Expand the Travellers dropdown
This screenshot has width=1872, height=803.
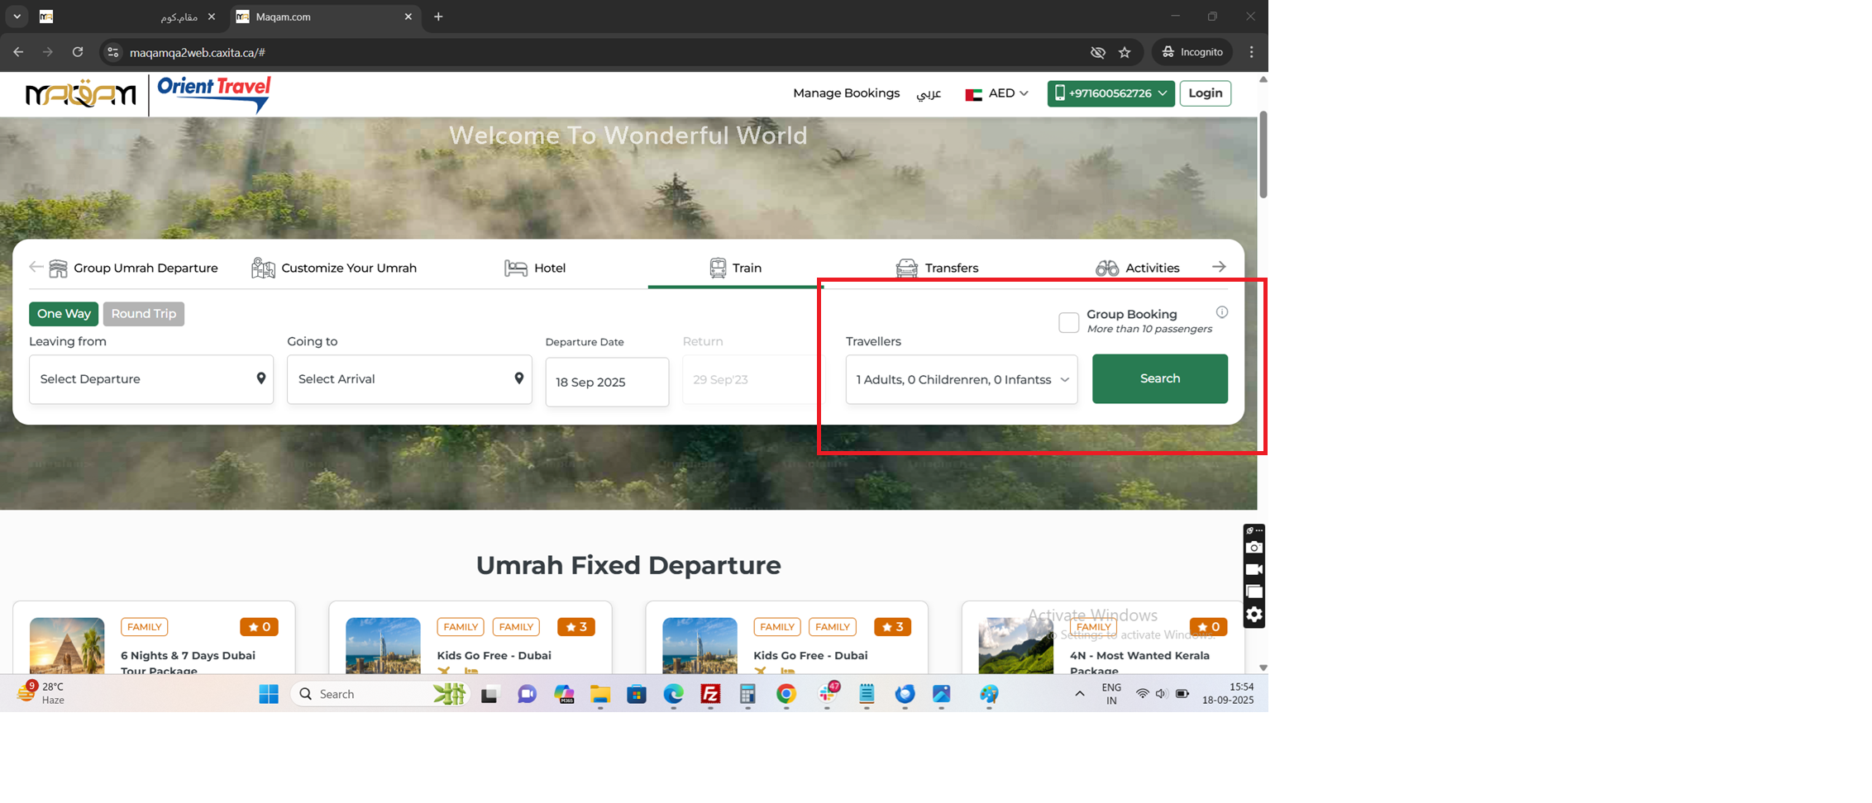(961, 379)
